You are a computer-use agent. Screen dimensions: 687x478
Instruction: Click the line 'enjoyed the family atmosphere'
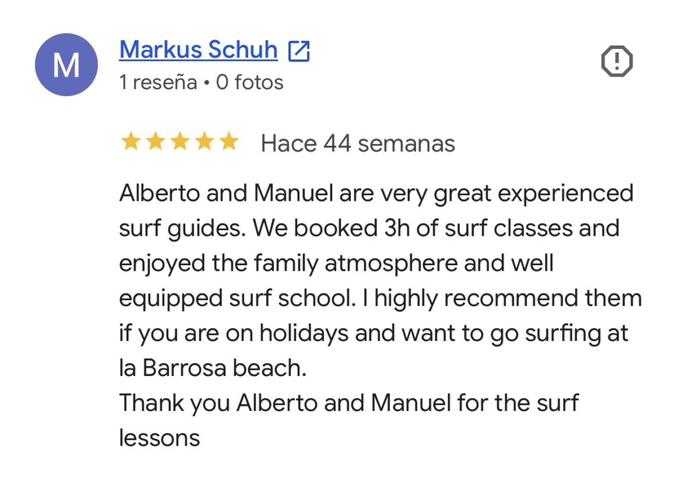tap(337, 264)
